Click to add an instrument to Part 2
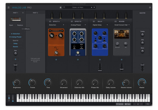Viewport: 158px width, 110px height. click(35, 60)
